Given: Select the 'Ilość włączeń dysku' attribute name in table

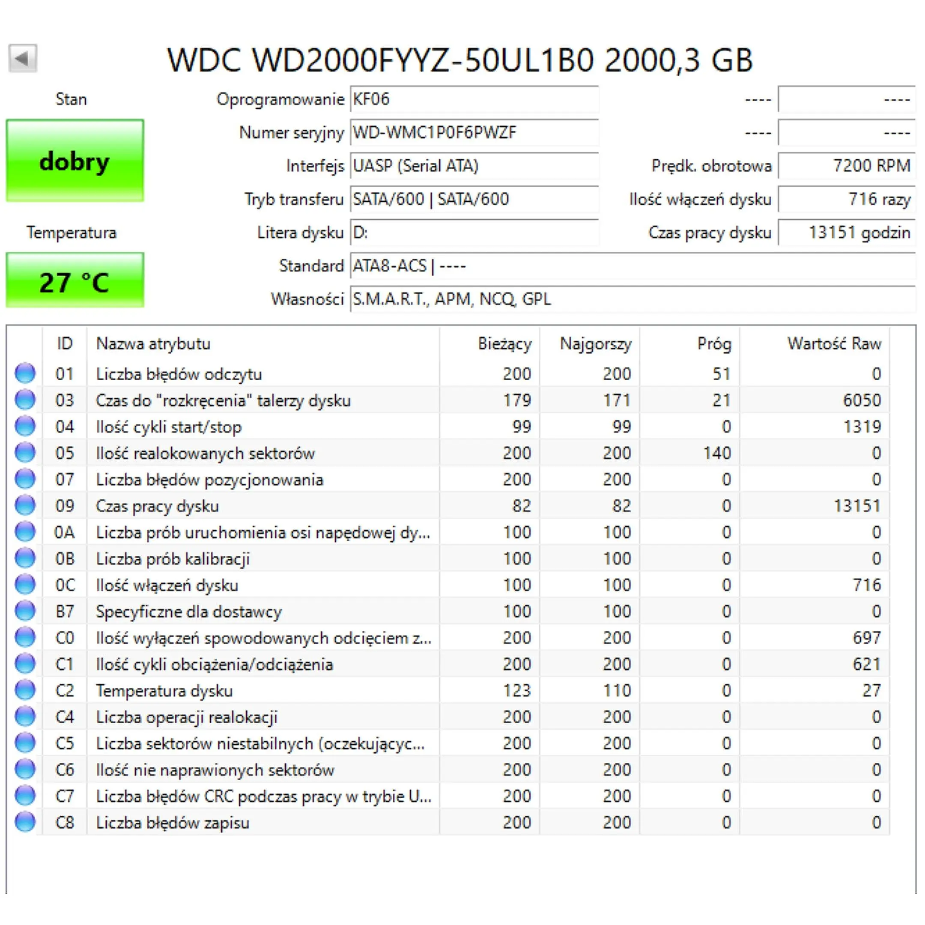Looking at the screenshot, I should point(167,585).
